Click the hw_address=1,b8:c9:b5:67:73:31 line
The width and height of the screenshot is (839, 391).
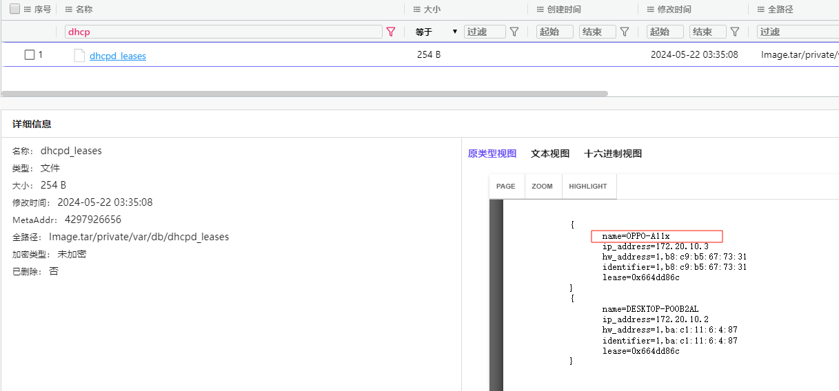674,257
